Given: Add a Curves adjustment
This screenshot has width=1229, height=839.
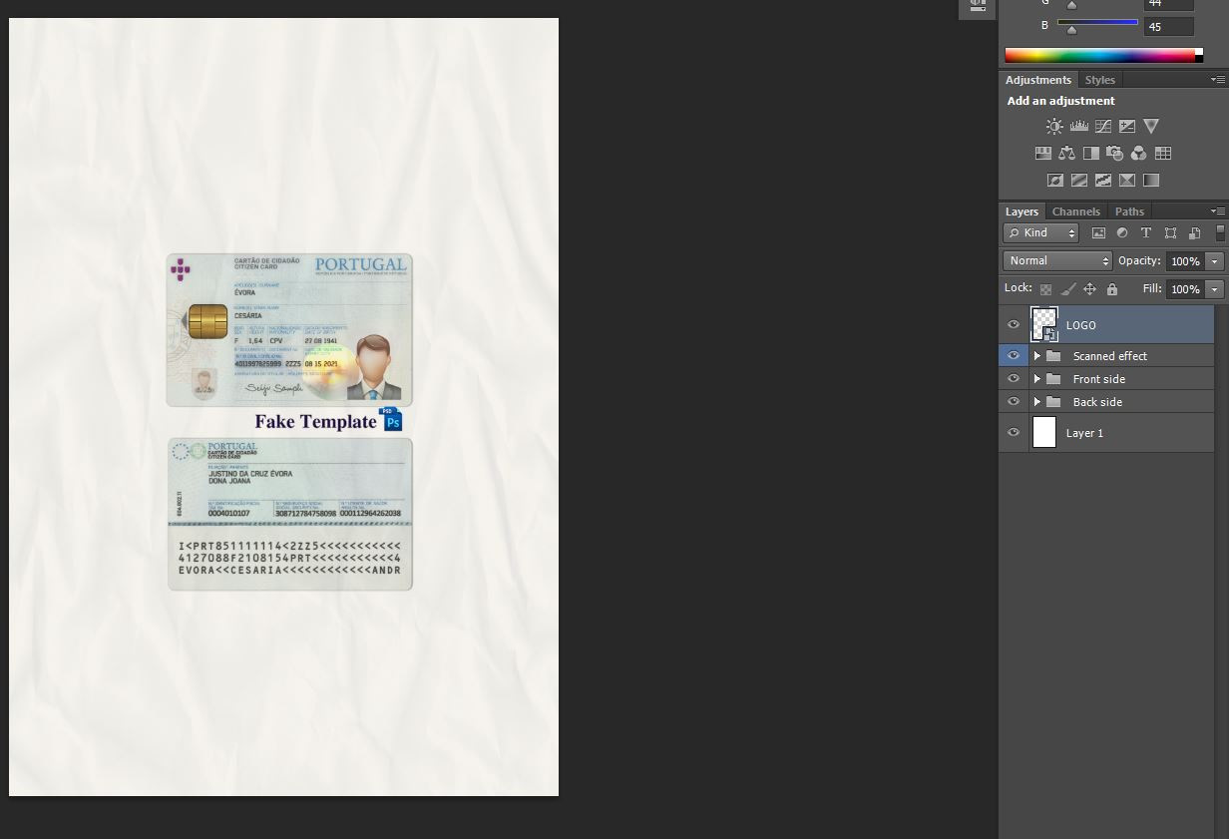Looking at the screenshot, I should click(x=1103, y=126).
